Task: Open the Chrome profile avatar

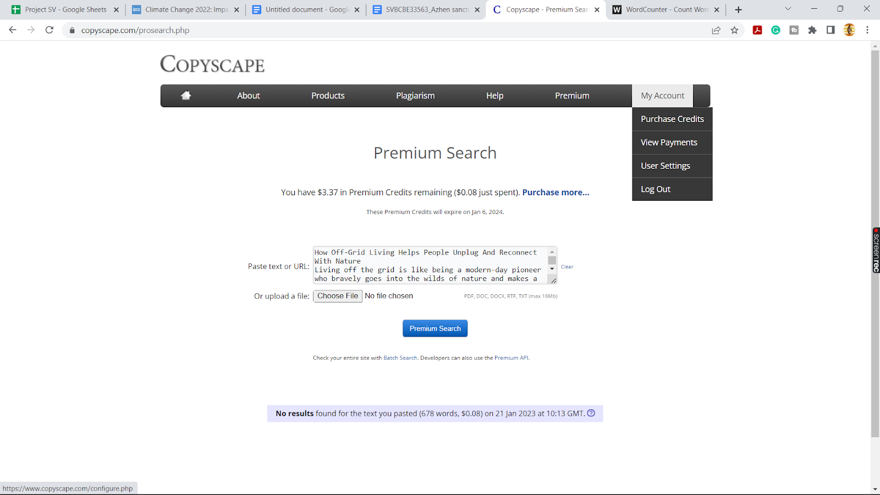Action: click(849, 30)
